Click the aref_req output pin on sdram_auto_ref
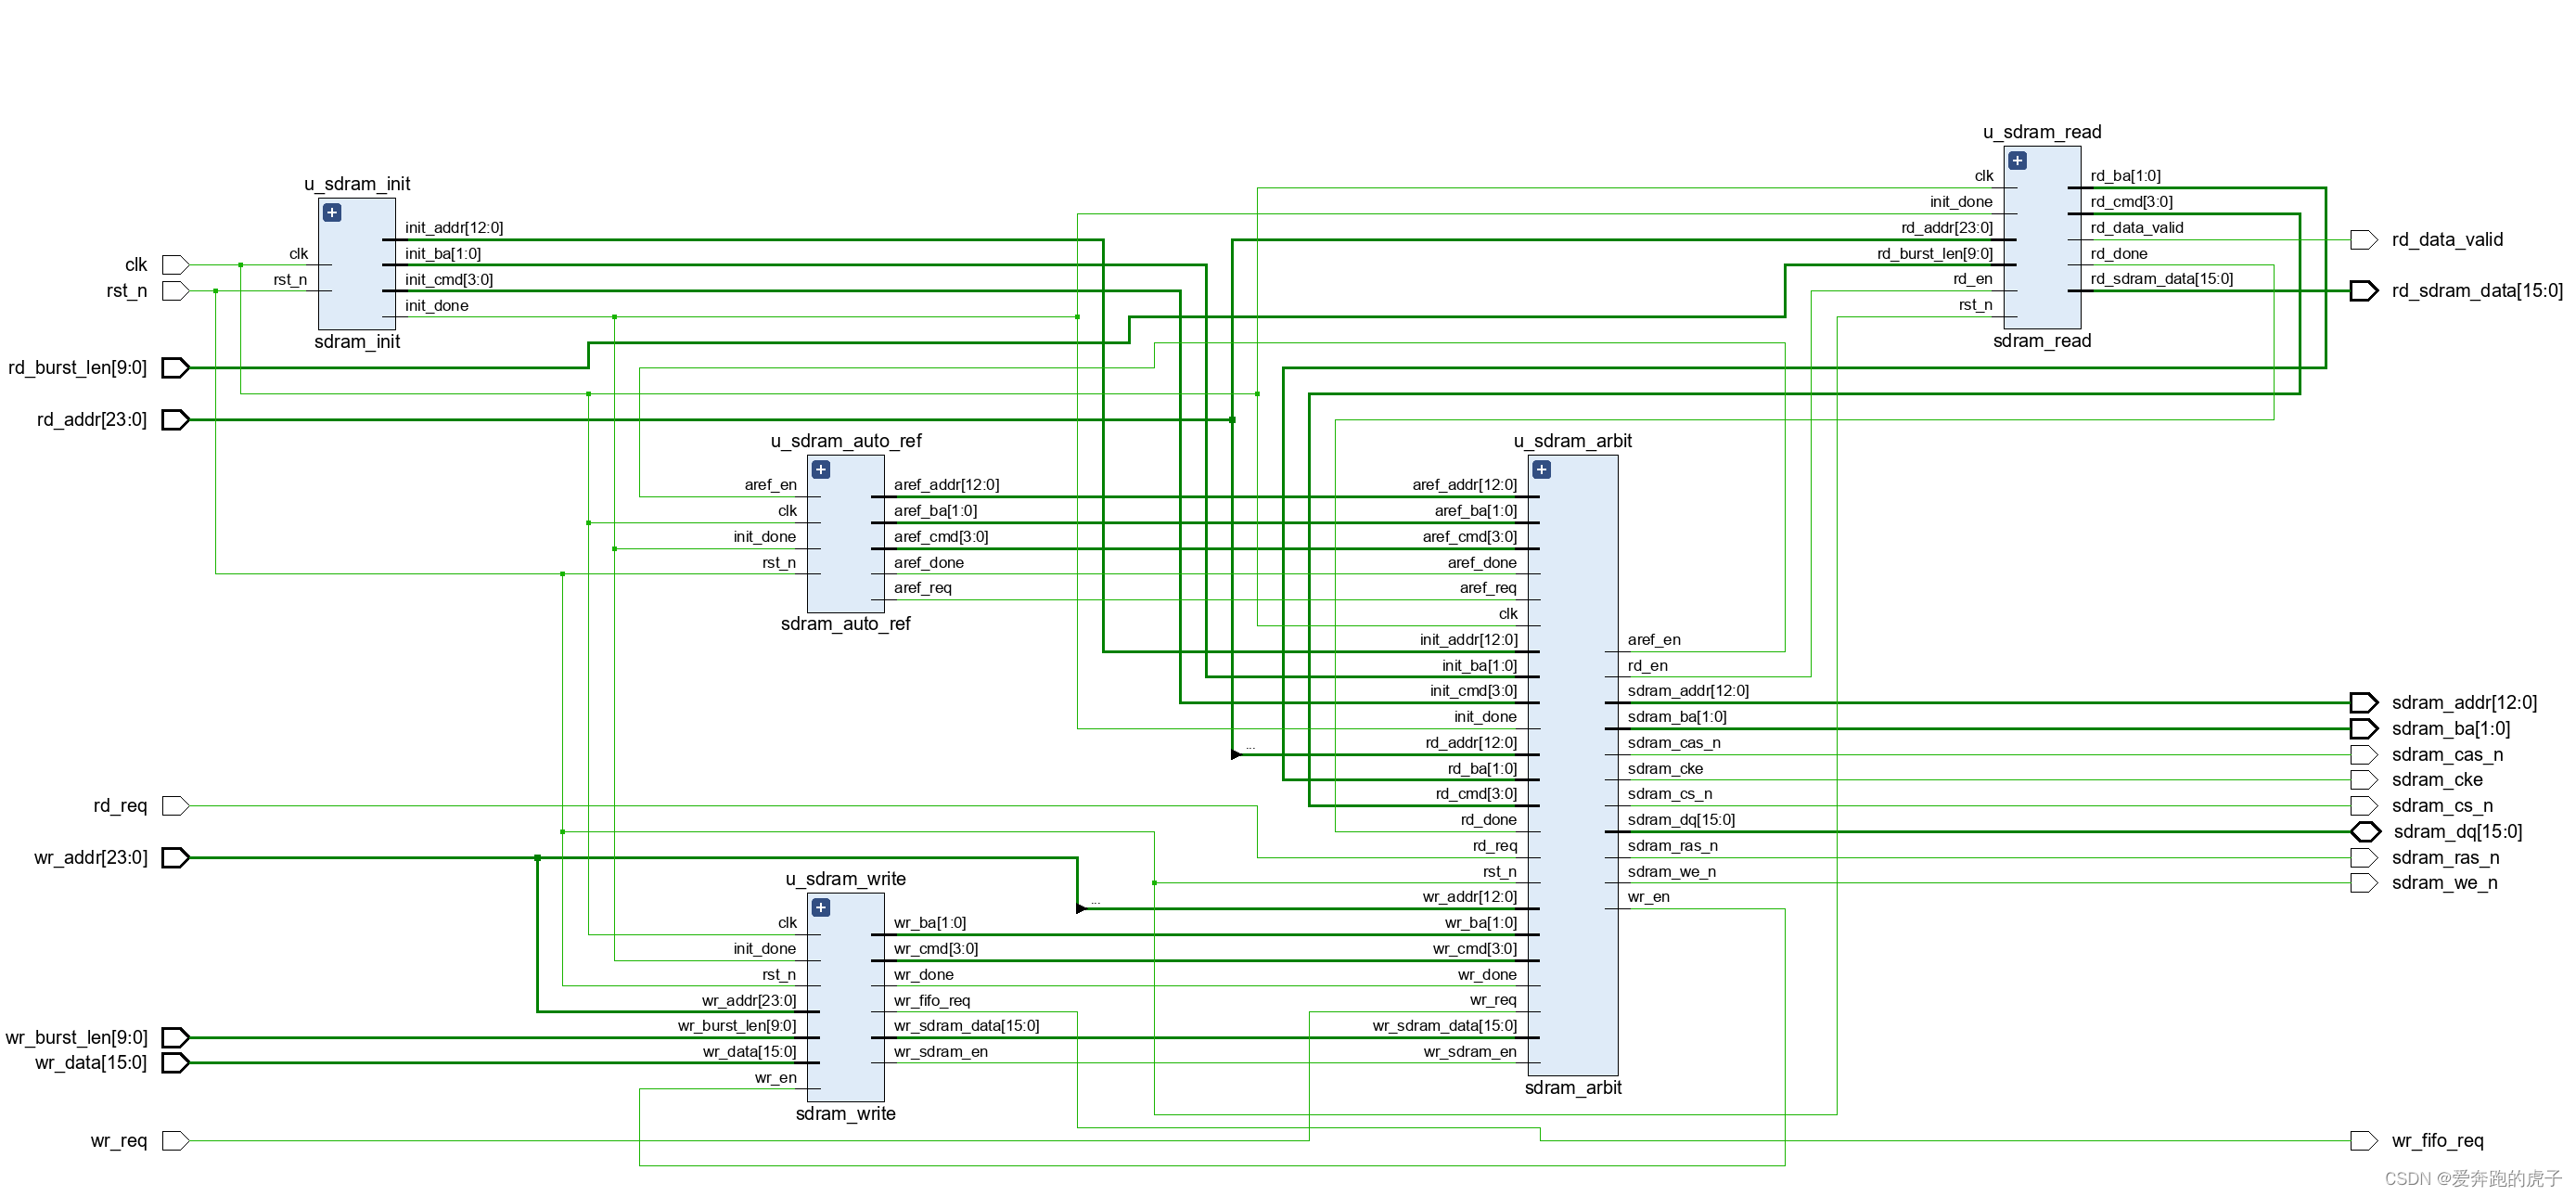 (923, 588)
